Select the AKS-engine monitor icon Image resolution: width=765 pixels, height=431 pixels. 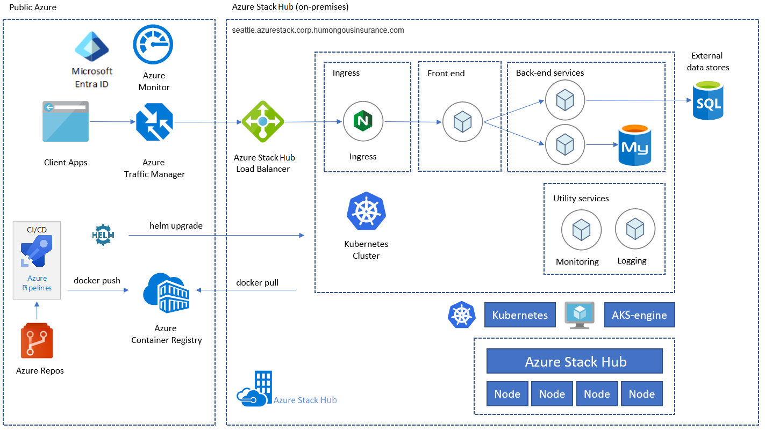(x=580, y=315)
